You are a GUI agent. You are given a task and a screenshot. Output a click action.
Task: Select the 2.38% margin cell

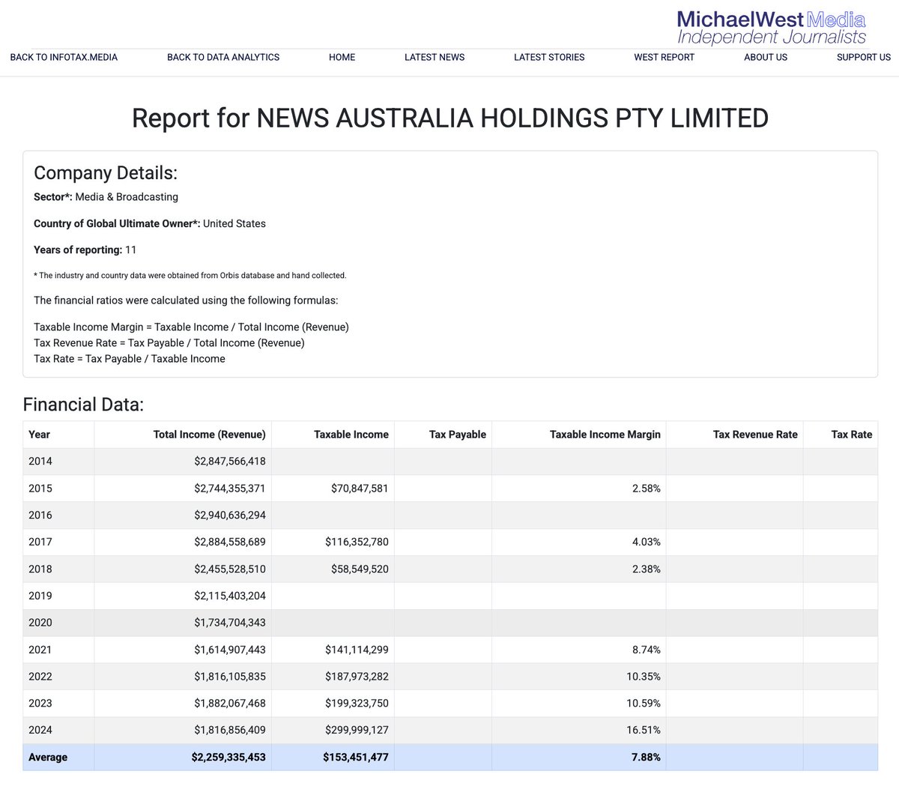coord(578,569)
